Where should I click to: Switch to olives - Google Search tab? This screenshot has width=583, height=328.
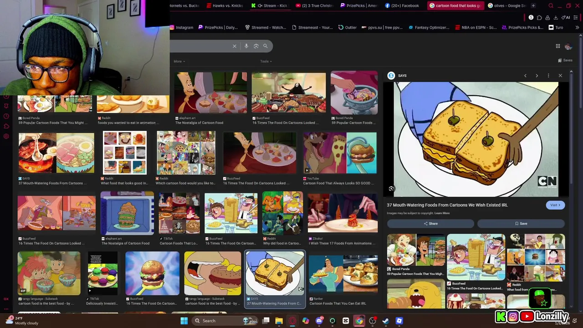tap(506, 5)
